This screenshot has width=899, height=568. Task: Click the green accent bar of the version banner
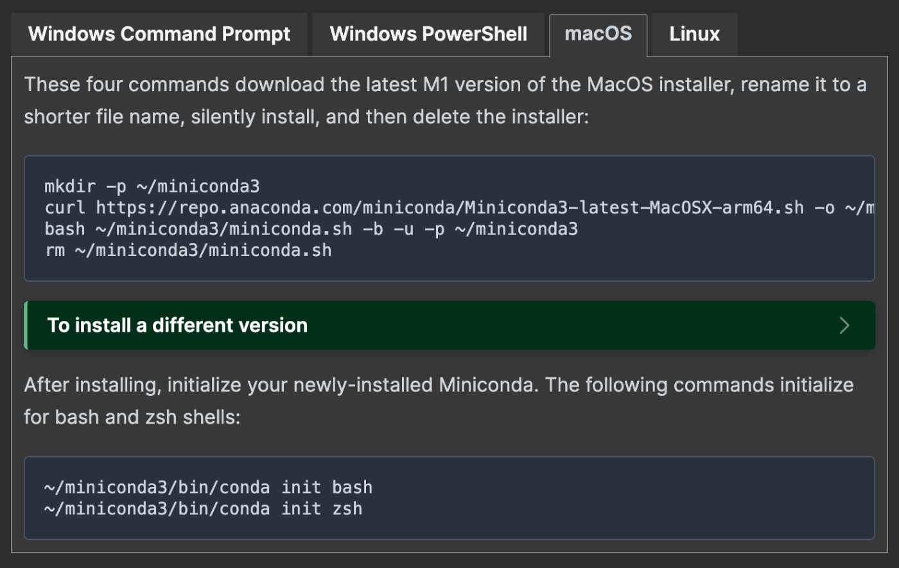[x=26, y=325]
